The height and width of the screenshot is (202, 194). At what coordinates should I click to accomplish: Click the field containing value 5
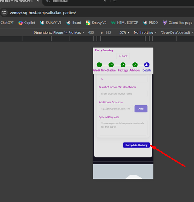(123, 79)
